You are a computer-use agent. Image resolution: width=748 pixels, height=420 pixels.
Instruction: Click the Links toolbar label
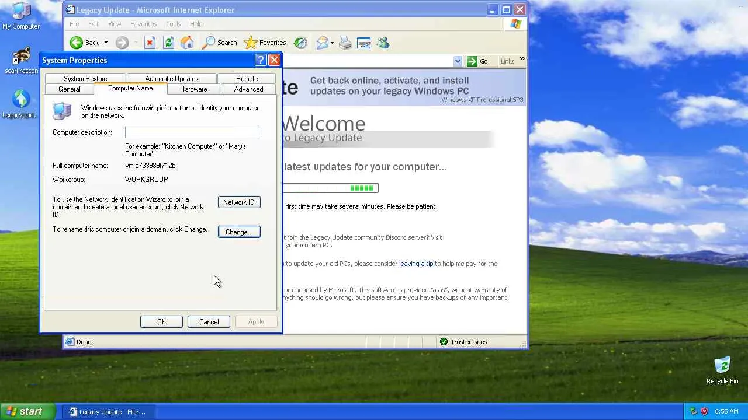[507, 61]
